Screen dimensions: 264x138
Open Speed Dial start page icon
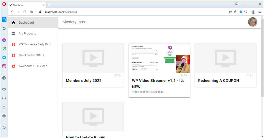(x=31, y=12)
